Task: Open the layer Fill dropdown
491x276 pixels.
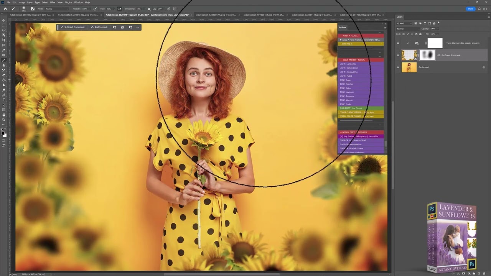Action: (x=437, y=34)
